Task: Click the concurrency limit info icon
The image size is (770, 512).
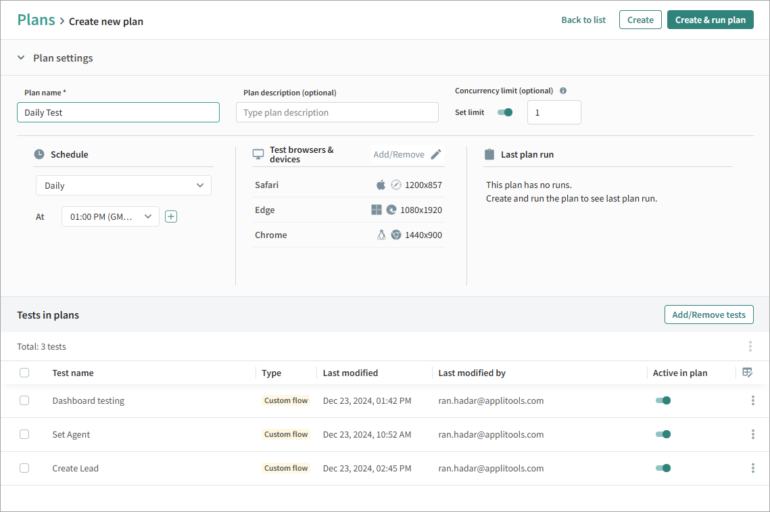Action: (x=563, y=91)
